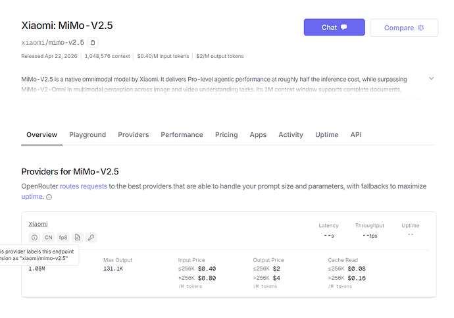
Task: Click the info icon under Xiaomi
Action: (34, 238)
